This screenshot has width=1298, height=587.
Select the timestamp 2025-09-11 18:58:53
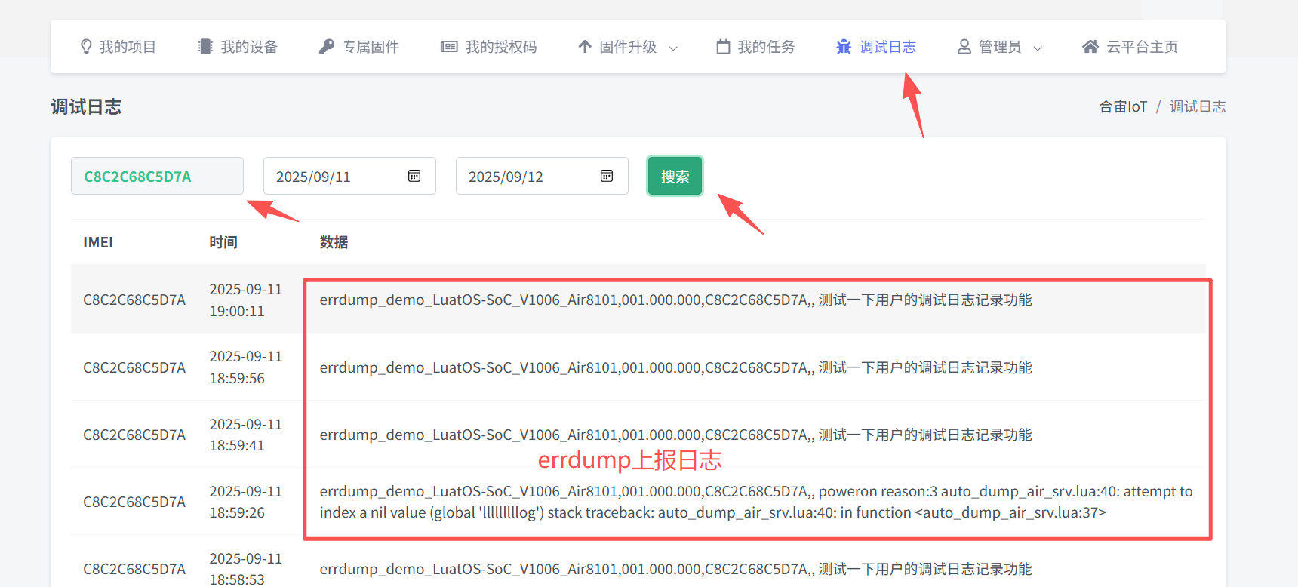[x=246, y=569]
